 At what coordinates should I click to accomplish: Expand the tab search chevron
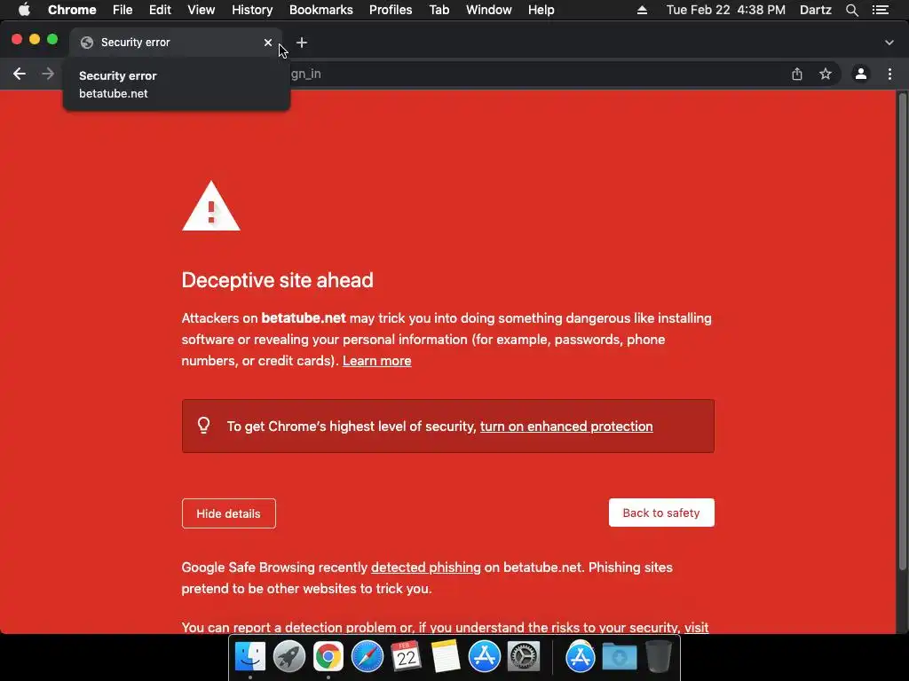click(x=889, y=43)
